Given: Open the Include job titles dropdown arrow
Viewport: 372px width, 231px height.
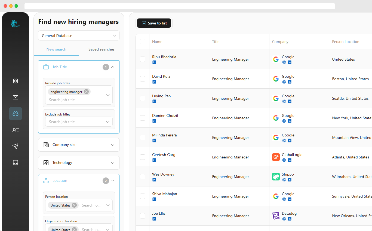Looking at the screenshot, I should [x=108, y=95].
